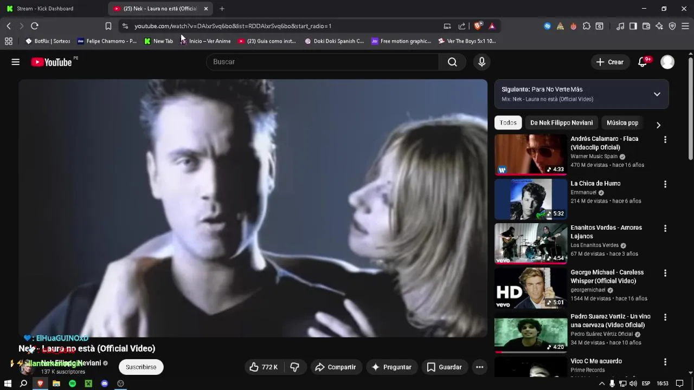
Task: Open Brave VPN shield icon
Action: (x=672, y=26)
